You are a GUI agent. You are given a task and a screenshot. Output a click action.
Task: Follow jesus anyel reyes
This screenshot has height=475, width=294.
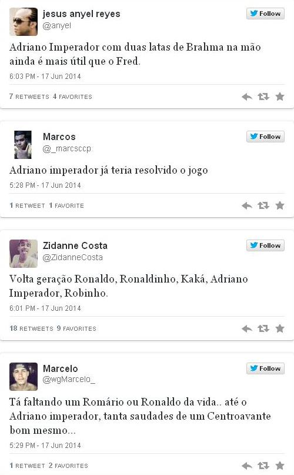265,14
